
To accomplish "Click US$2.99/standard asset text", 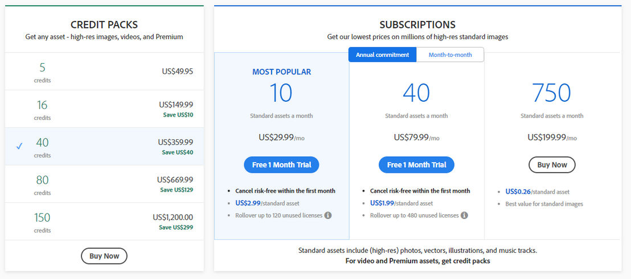I will pyautogui.click(x=267, y=203).
